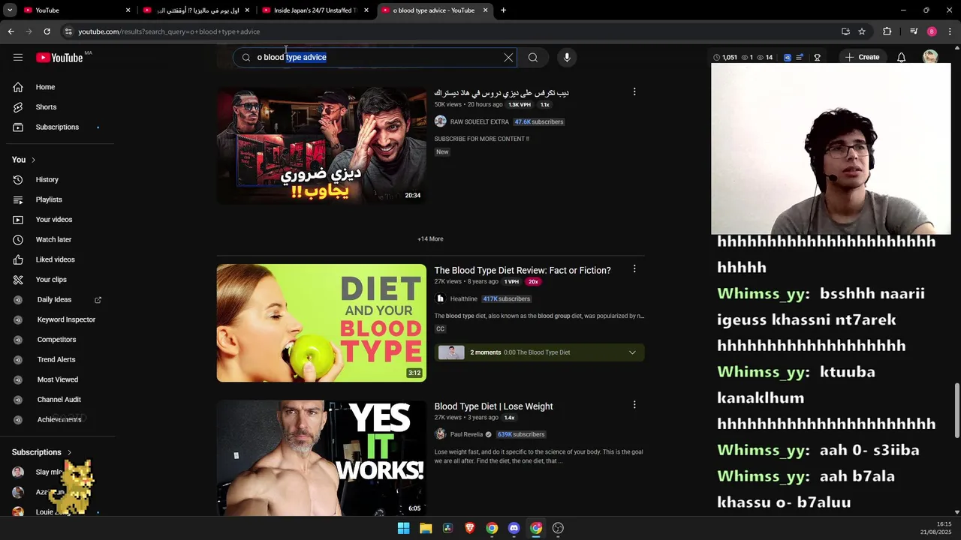The image size is (961, 540).
Task: Open Shorts in the sidebar
Action: click(x=57, y=107)
